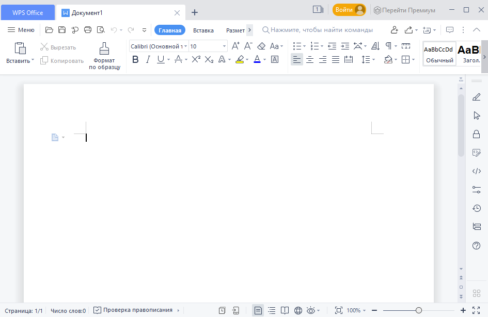Open the print icon in quick toolbar

[x=88, y=30]
